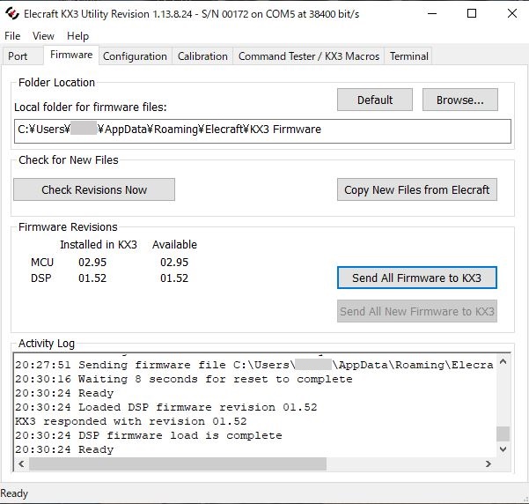The height and width of the screenshot is (504, 529).
Task: Click the MCU row label
Action: coord(42,263)
